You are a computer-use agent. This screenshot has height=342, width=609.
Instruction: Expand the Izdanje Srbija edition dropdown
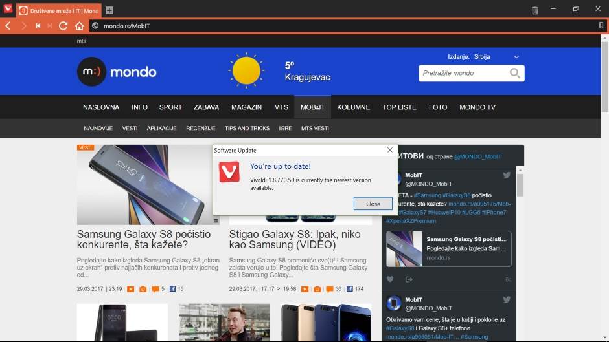[516, 57]
